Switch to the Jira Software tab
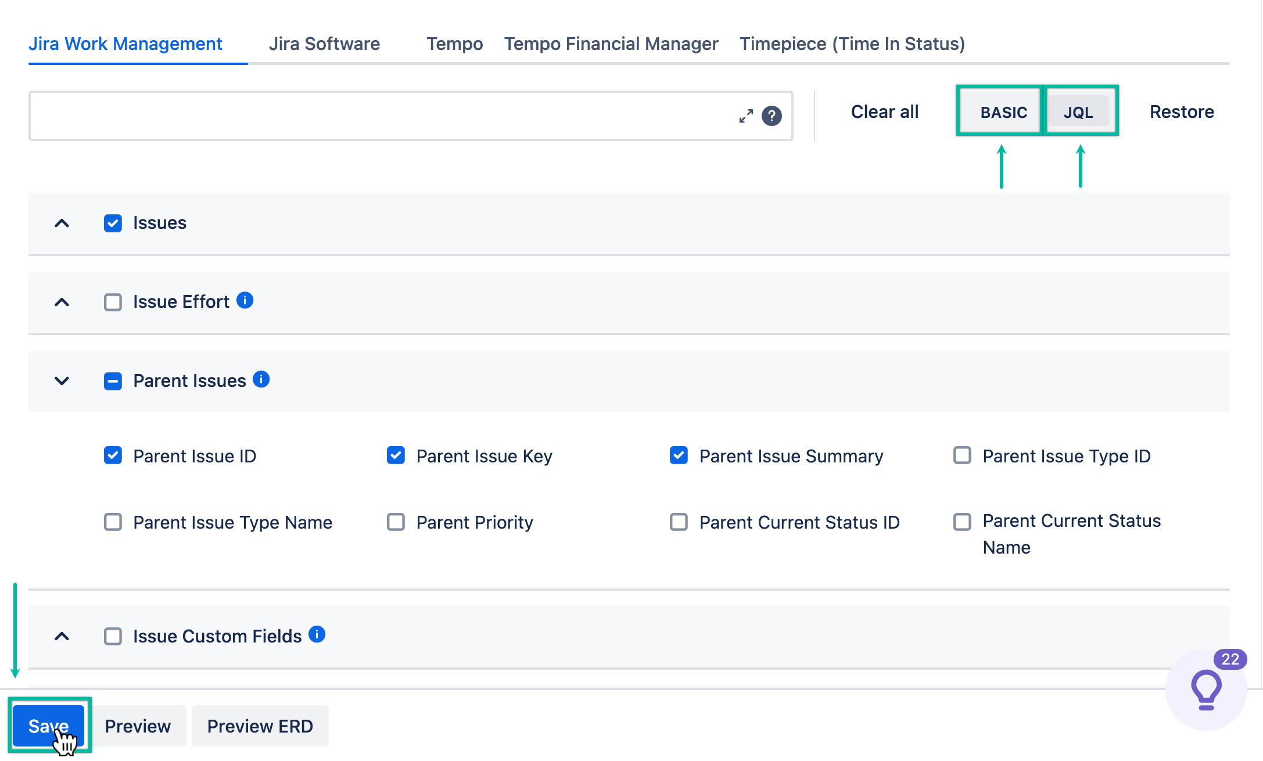 (x=324, y=43)
